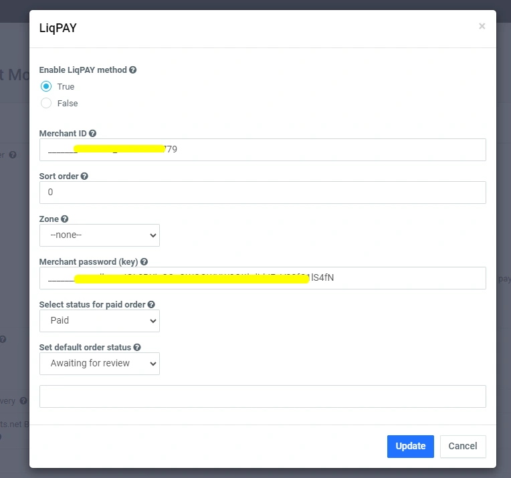The width and height of the screenshot is (511, 478).
Task: Click help icon beside Sort order label
Action: pos(84,176)
